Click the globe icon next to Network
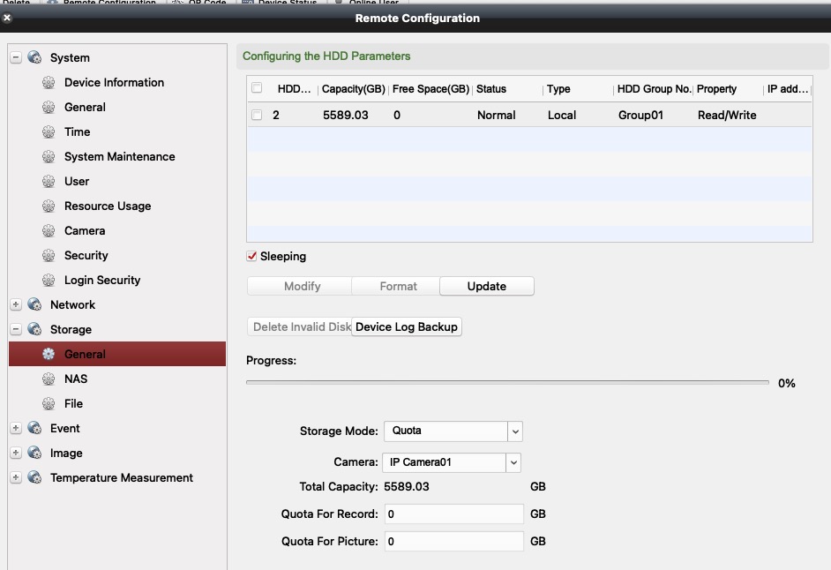 34,305
